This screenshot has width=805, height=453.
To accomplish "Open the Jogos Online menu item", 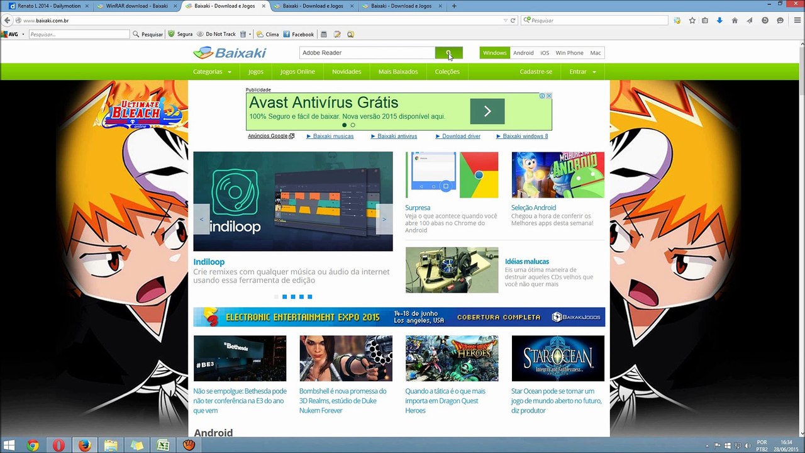I will pyautogui.click(x=297, y=72).
